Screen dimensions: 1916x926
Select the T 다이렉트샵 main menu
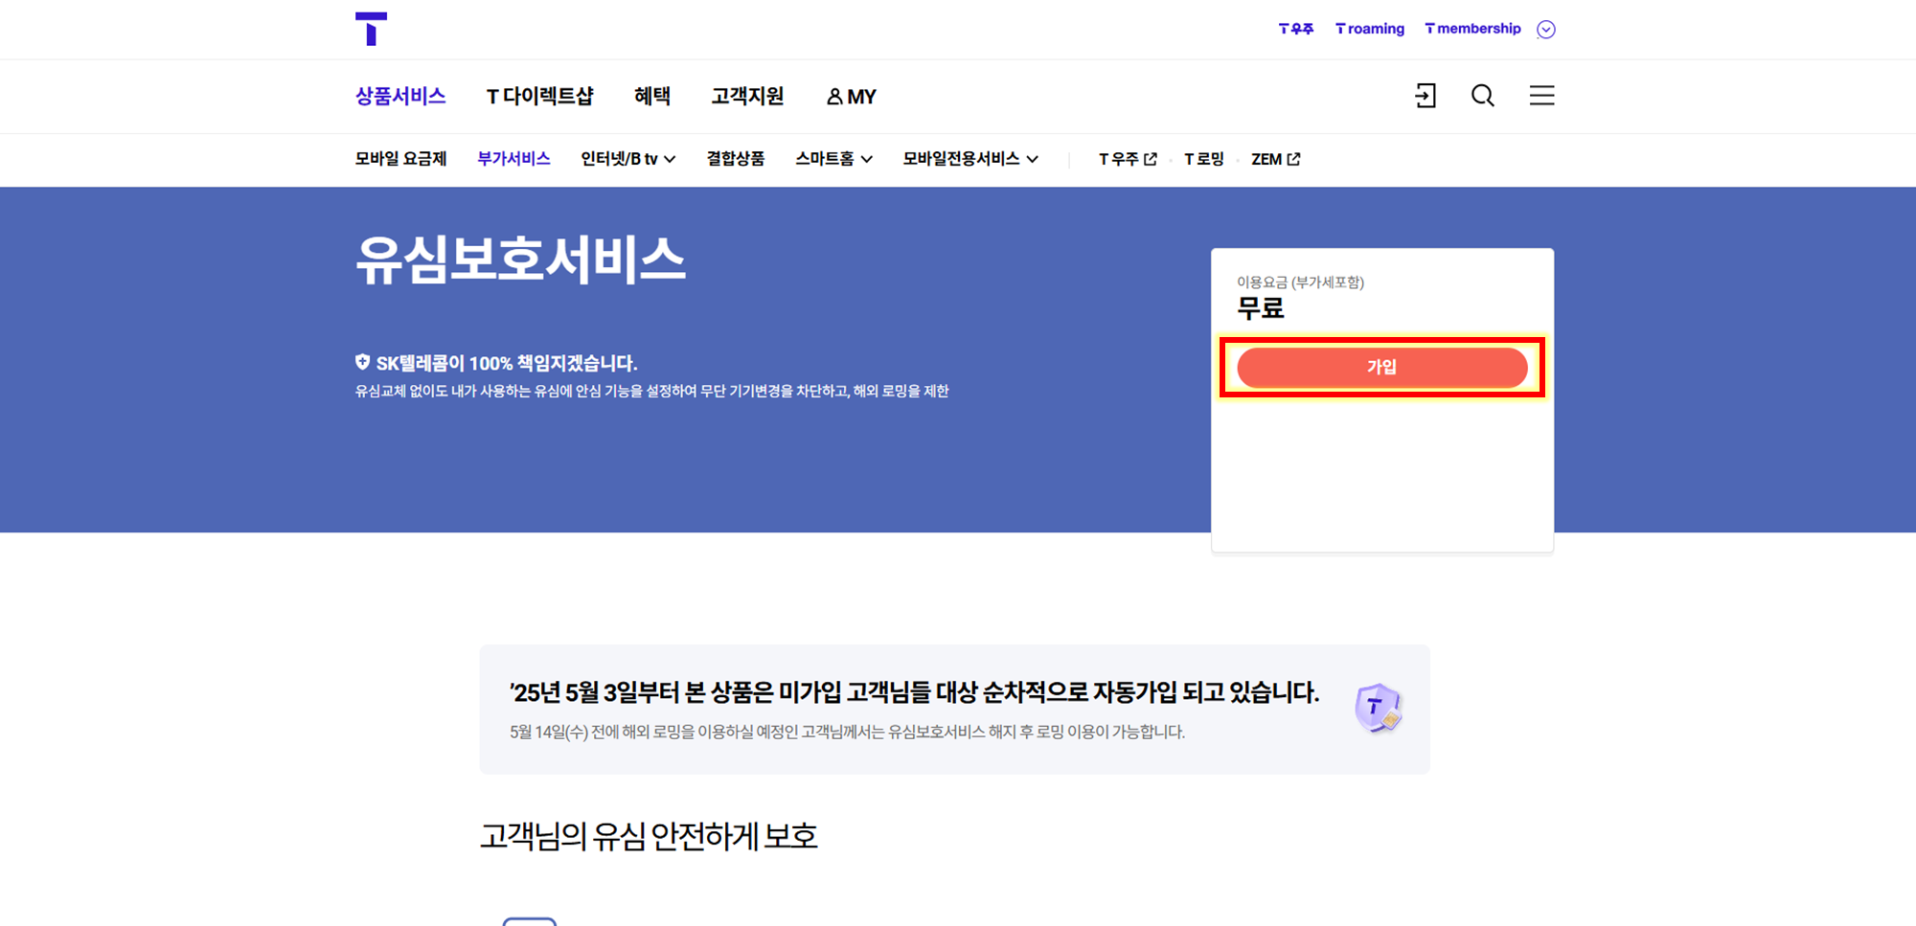coord(540,96)
